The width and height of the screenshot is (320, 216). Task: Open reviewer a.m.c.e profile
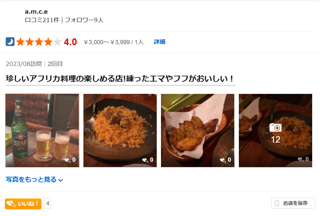(x=36, y=12)
